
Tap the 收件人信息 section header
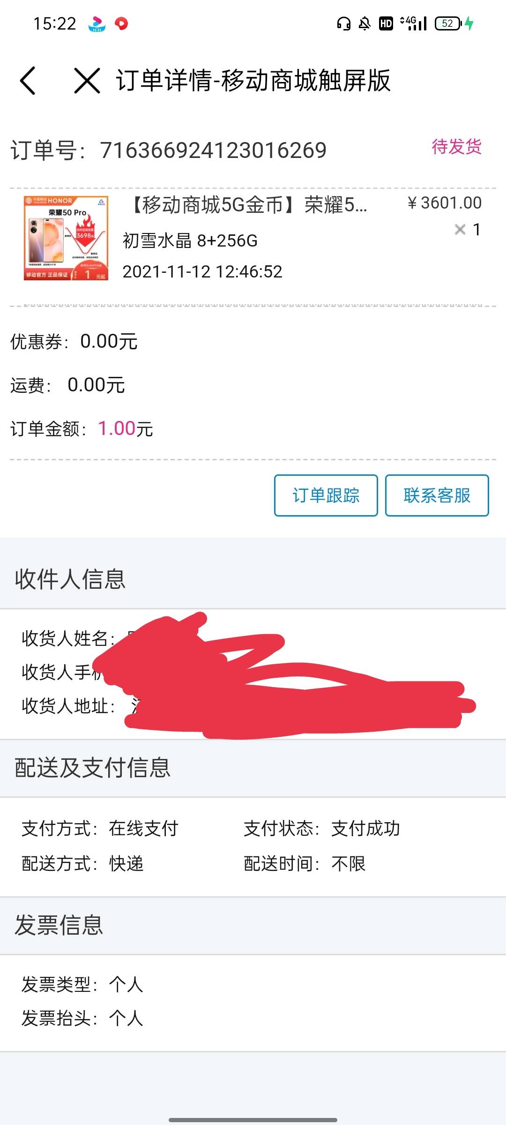tap(70, 579)
